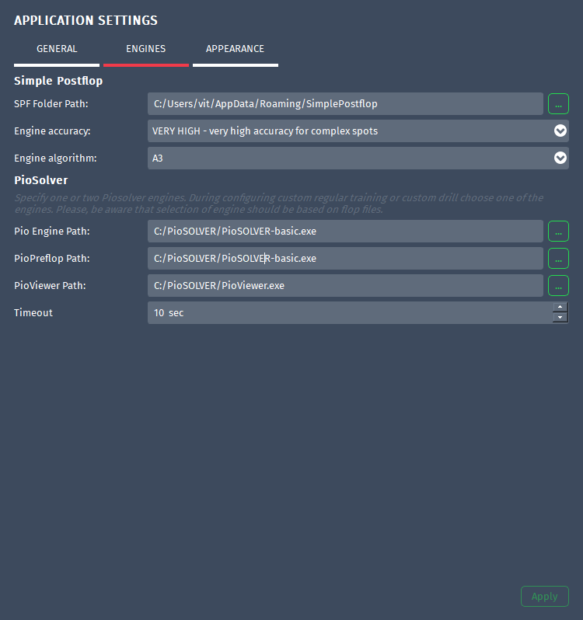Click the Piosolver engines description text
This screenshot has width=583, height=620.
[x=279, y=204]
